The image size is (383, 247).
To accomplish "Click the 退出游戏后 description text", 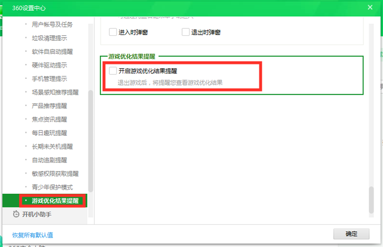I will (x=170, y=83).
